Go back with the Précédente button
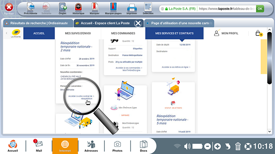The width and height of the screenshot is (275, 154). [x=30, y=8]
